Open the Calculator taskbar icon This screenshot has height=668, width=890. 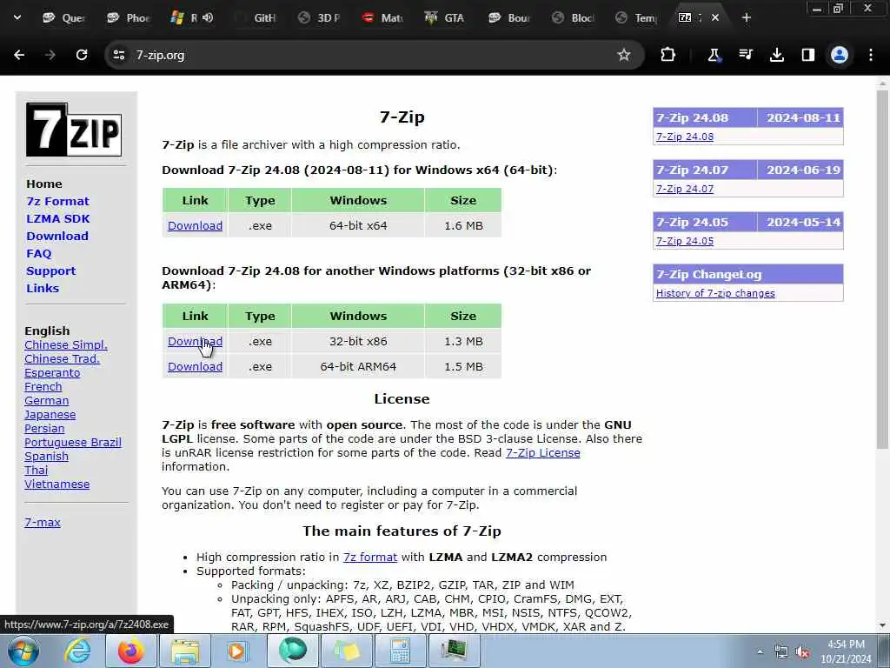400,651
